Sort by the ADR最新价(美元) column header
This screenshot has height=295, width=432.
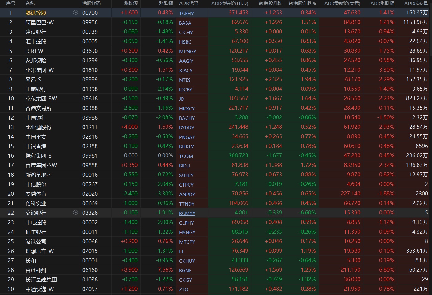click(342, 3)
